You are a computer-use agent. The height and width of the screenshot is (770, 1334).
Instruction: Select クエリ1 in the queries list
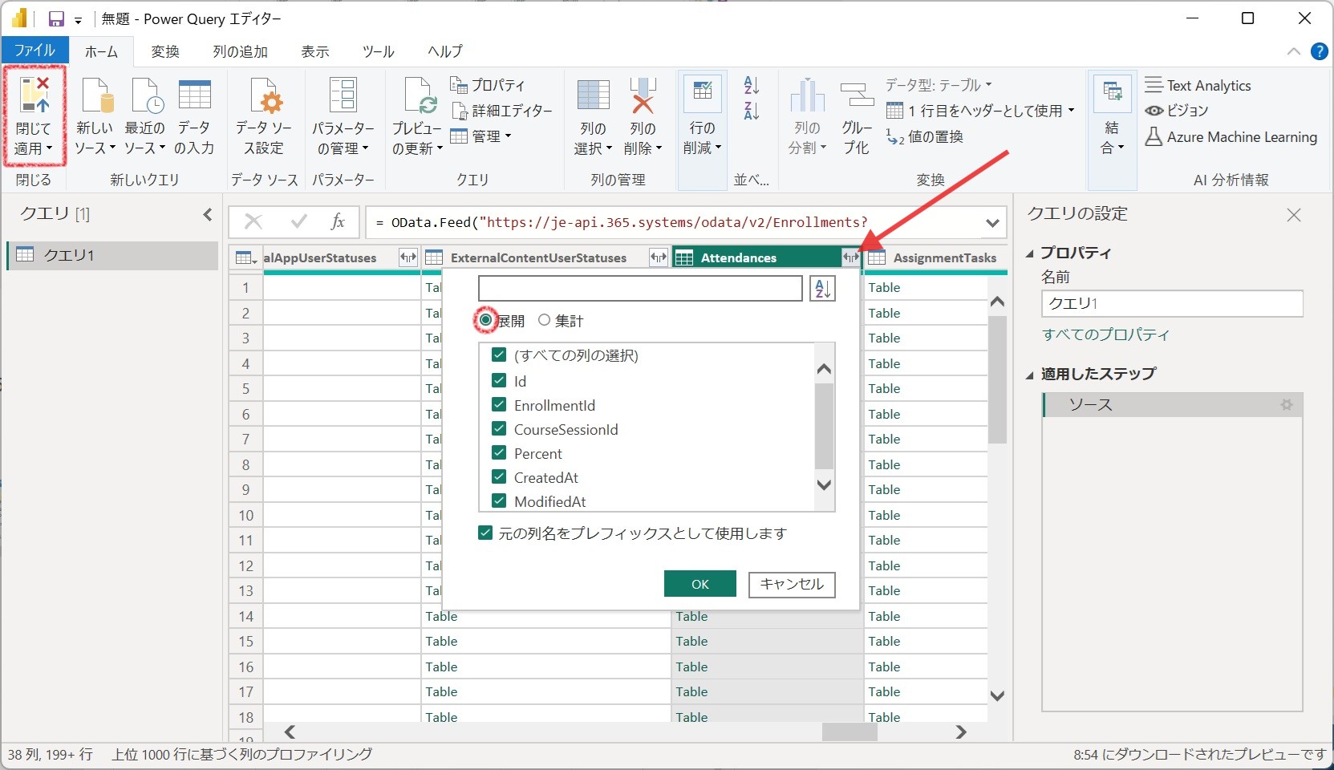click(112, 255)
